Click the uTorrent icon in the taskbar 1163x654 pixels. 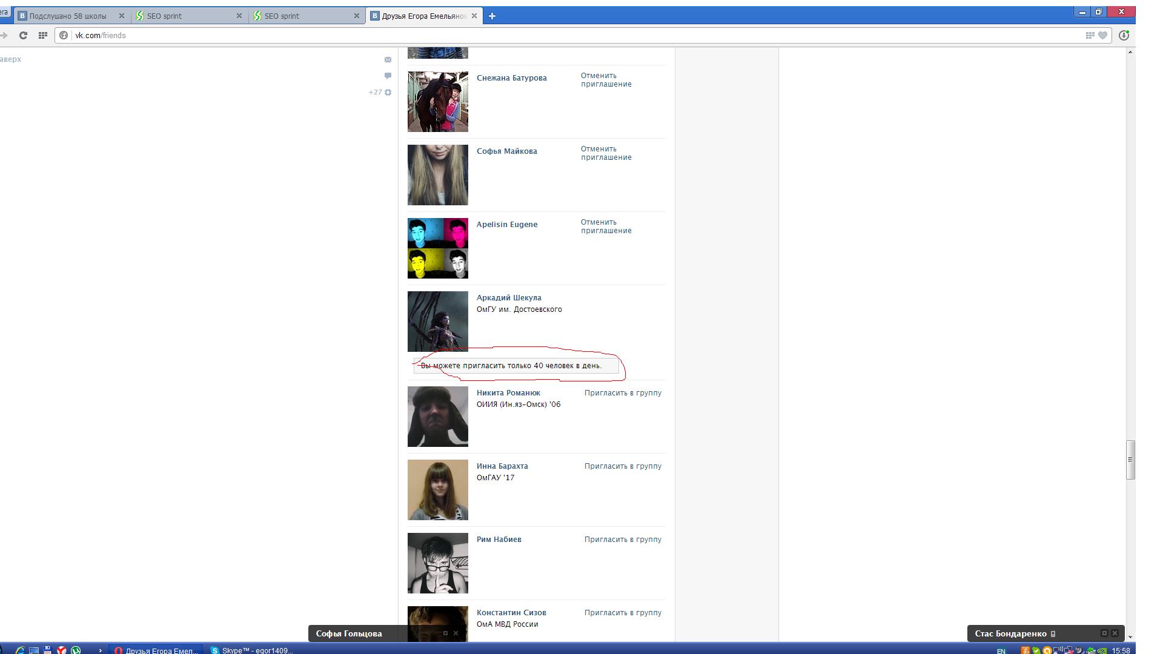76,650
